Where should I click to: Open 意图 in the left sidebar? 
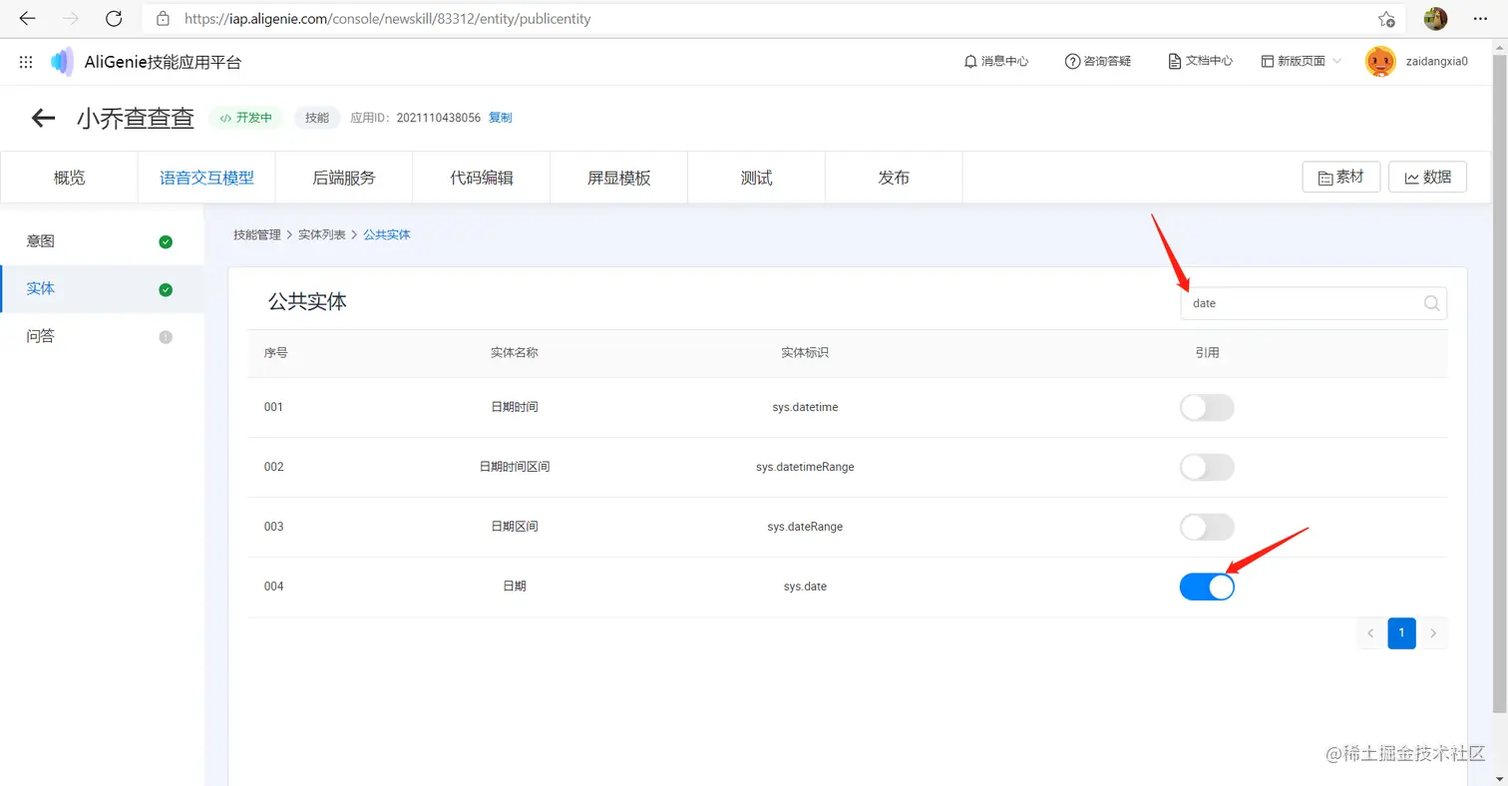pyautogui.click(x=102, y=241)
